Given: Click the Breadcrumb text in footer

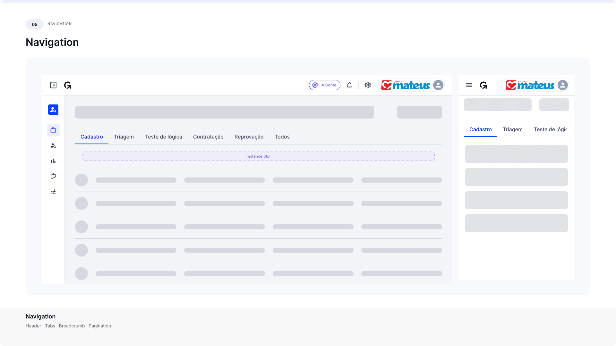Looking at the screenshot, I should click(x=72, y=326).
